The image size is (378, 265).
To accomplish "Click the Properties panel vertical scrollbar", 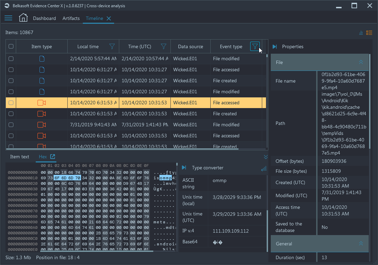I will (x=369, y=102).
